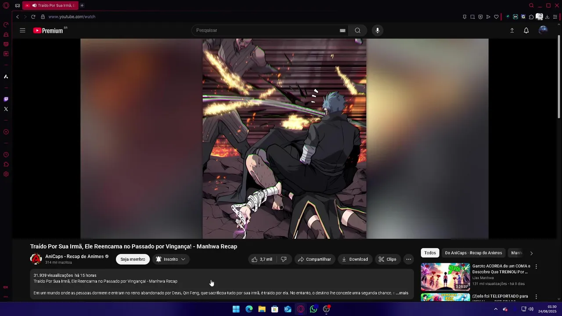Open the Opera GX main menu logo

(x=6, y=5)
